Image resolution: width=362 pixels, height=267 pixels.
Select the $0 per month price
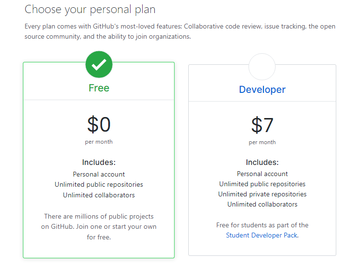(x=99, y=129)
